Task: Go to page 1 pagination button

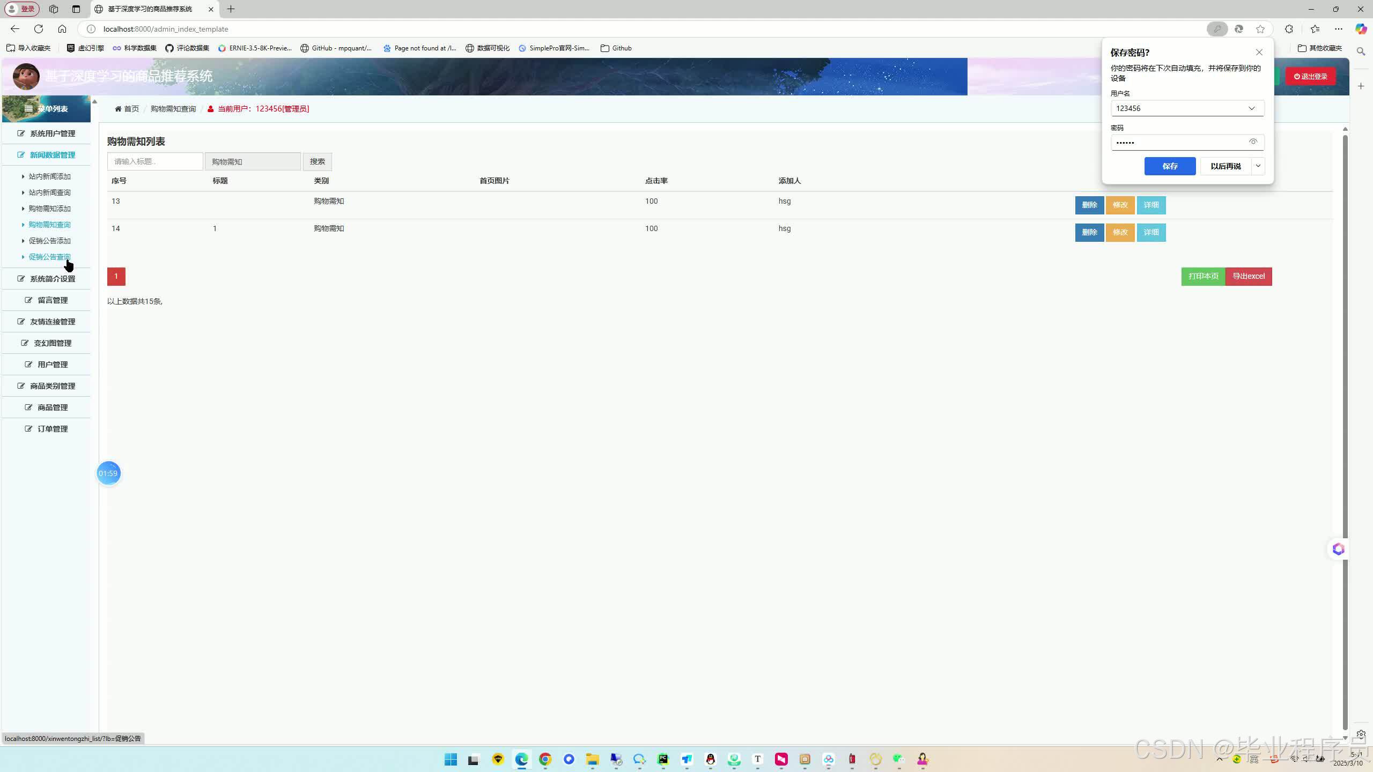Action: 116,276
